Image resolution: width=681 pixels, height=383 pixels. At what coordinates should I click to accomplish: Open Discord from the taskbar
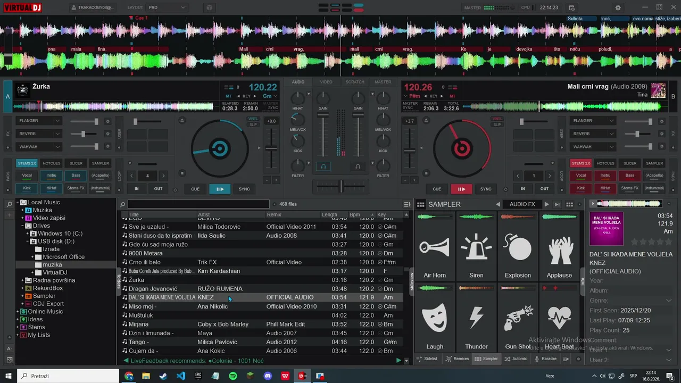click(268, 376)
